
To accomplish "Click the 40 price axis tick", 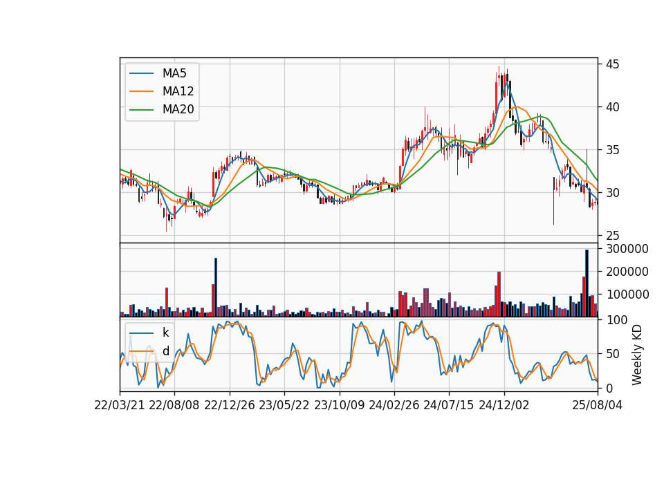I will pos(612,107).
